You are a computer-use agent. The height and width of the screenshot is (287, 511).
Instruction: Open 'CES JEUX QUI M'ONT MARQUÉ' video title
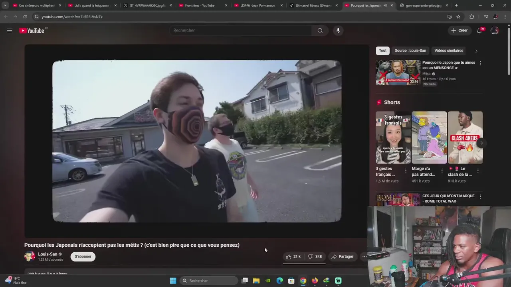[448, 199]
